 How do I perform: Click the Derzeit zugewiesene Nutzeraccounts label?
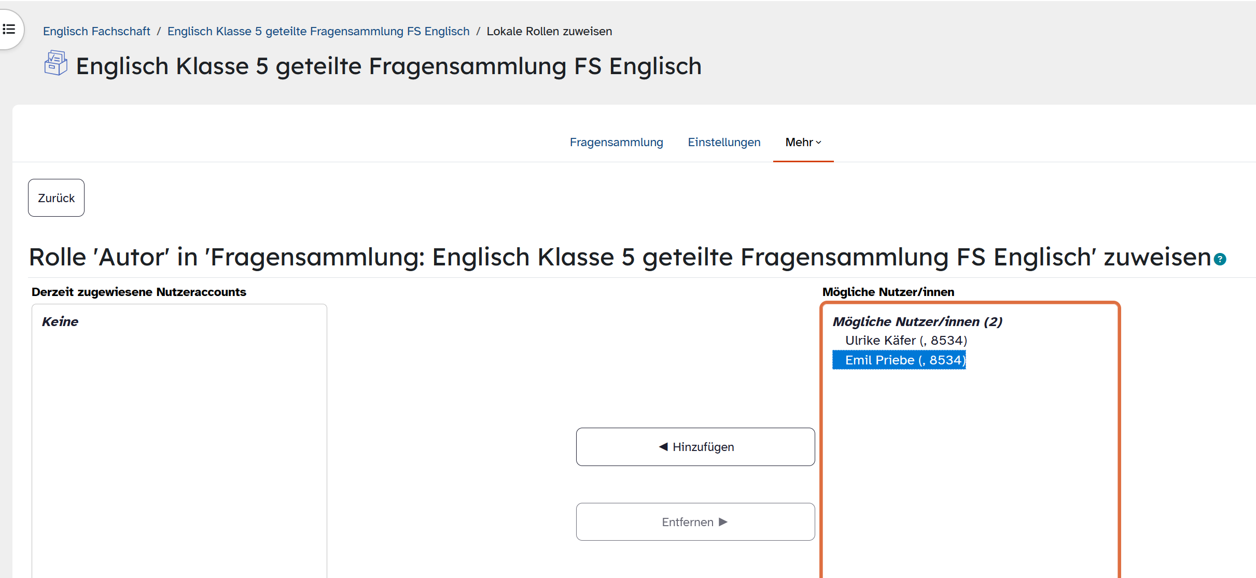coord(139,292)
